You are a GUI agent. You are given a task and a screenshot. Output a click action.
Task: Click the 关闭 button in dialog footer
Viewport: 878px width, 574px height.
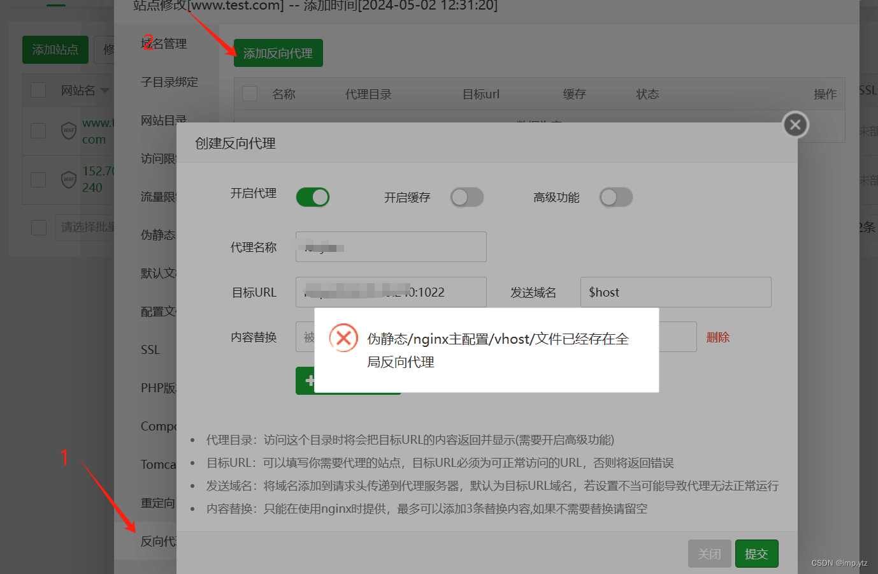pyautogui.click(x=710, y=554)
